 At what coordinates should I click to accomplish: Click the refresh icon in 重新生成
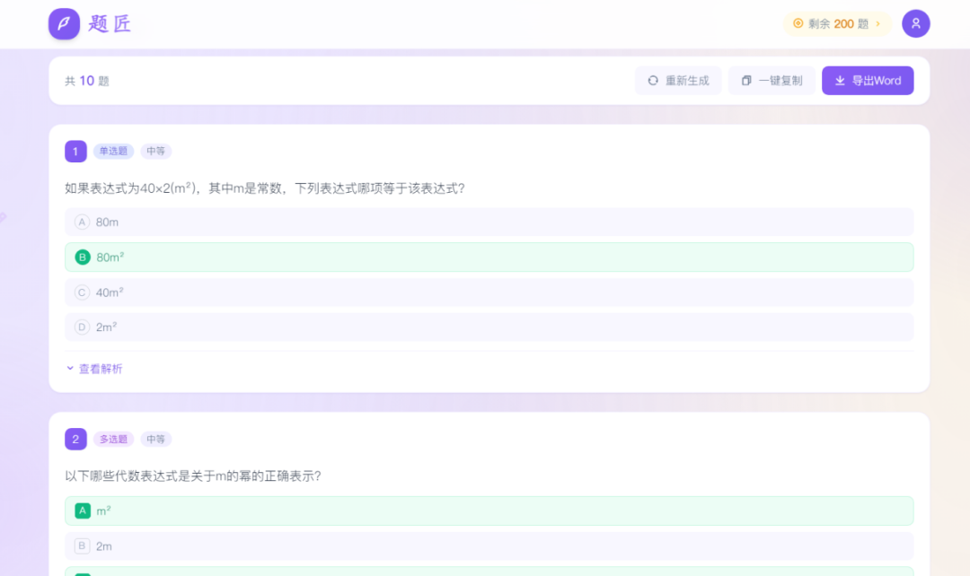(653, 81)
